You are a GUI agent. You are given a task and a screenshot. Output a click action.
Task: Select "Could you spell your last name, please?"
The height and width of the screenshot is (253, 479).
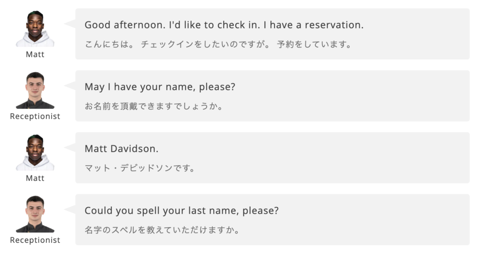tap(181, 211)
